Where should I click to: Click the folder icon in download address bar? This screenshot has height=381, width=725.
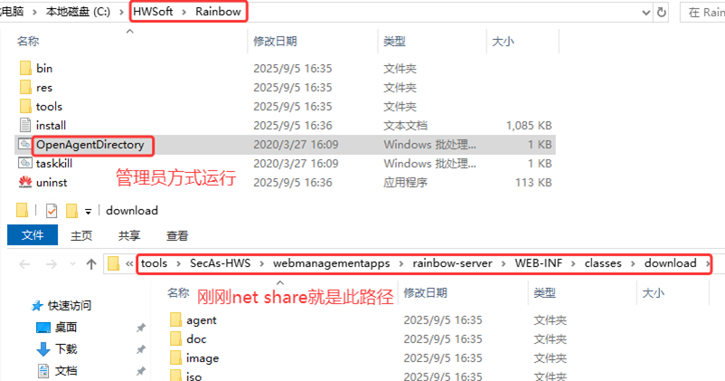pyautogui.click(x=113, y=264)
